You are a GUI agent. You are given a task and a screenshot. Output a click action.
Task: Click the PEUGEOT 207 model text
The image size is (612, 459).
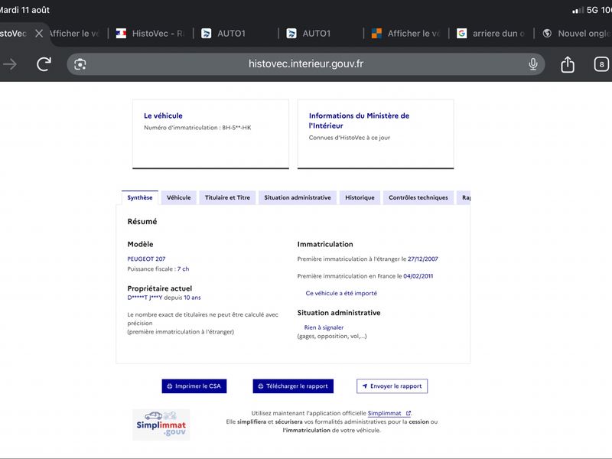[146, 259]
